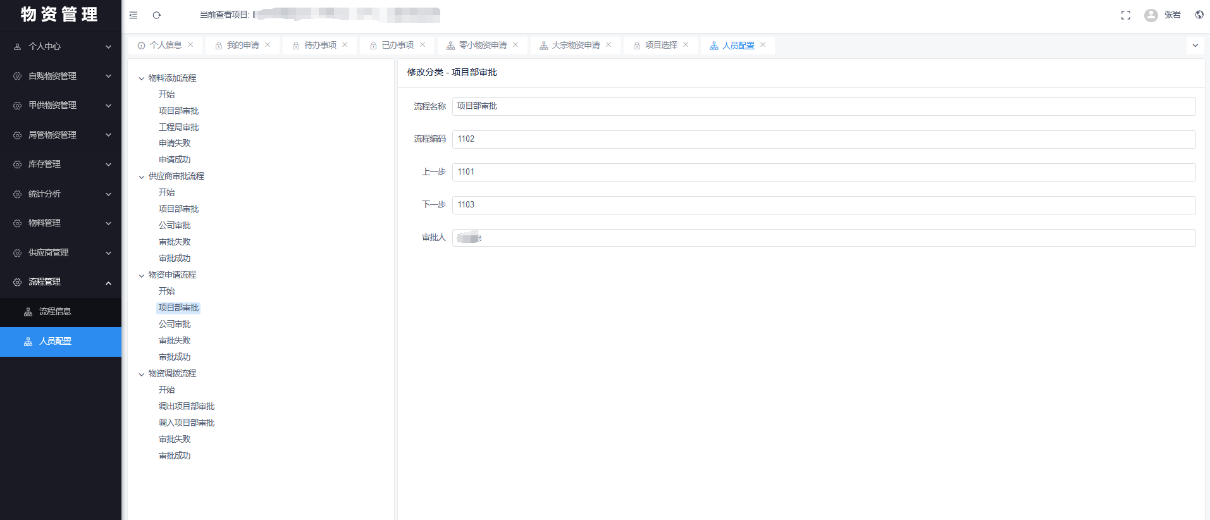This screenshot has height=520, width=1210.
Task: Click the 流程编码 field showing 1102
Action: pos(824,139)
